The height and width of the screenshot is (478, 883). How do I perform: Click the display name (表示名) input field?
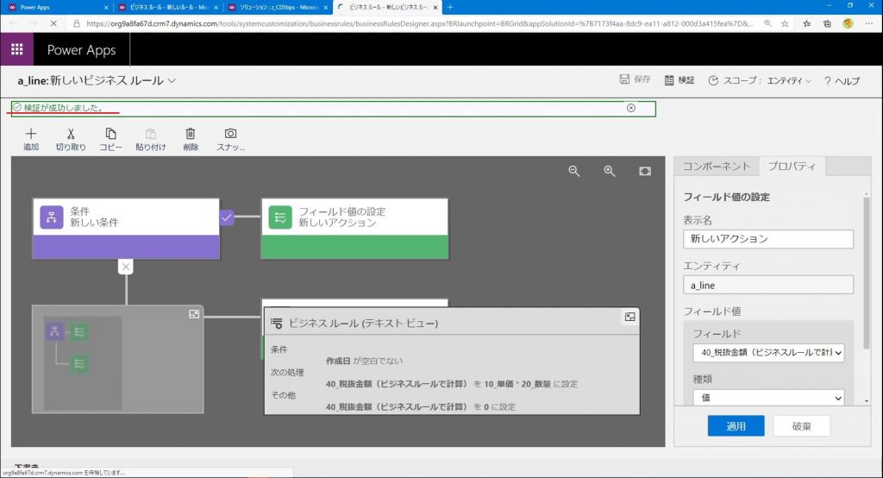click(x=768, y=238)
